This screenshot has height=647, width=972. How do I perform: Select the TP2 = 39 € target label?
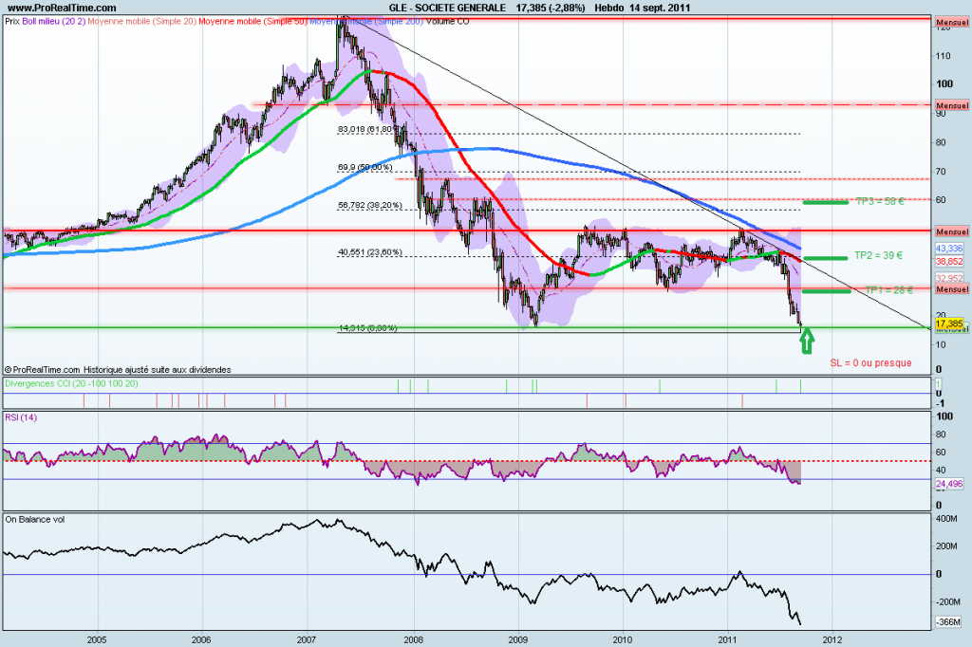point(878,255)
